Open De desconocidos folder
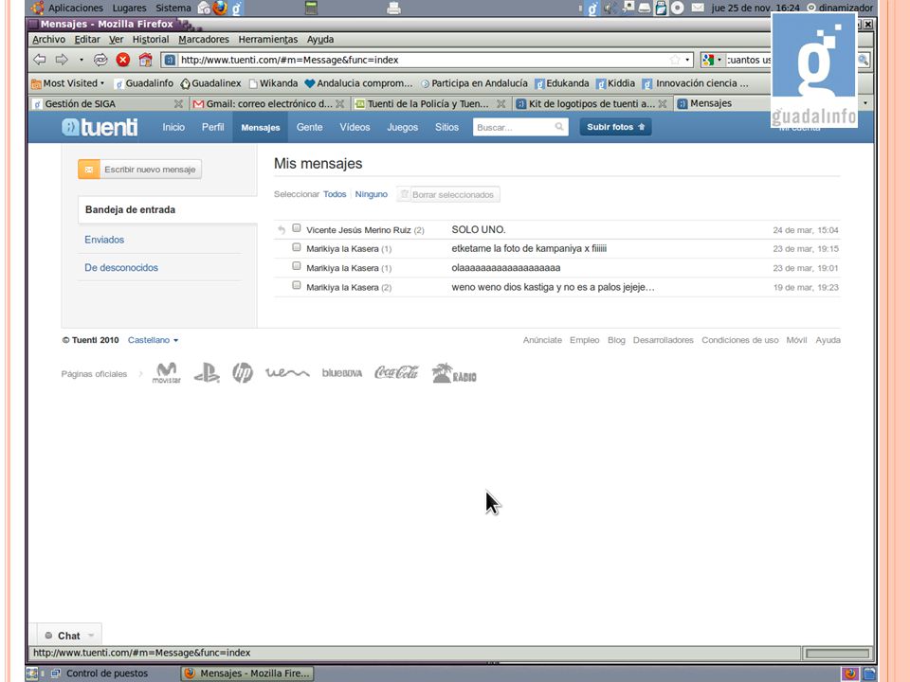 point(121,267)
